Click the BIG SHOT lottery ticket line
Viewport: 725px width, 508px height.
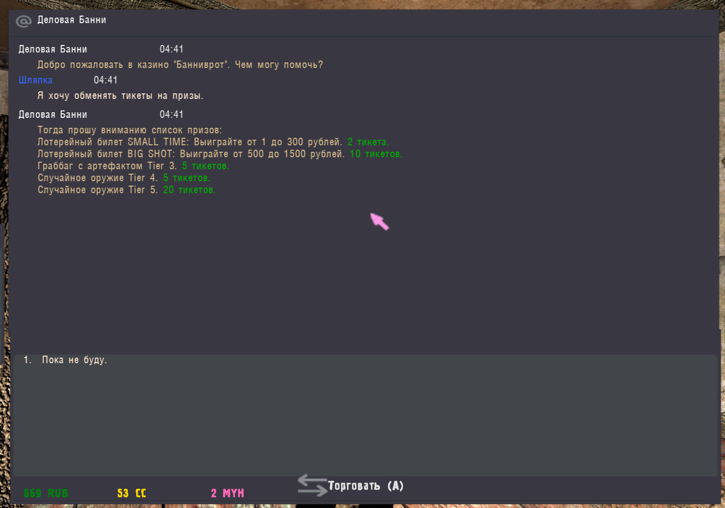tap(190, 154)
